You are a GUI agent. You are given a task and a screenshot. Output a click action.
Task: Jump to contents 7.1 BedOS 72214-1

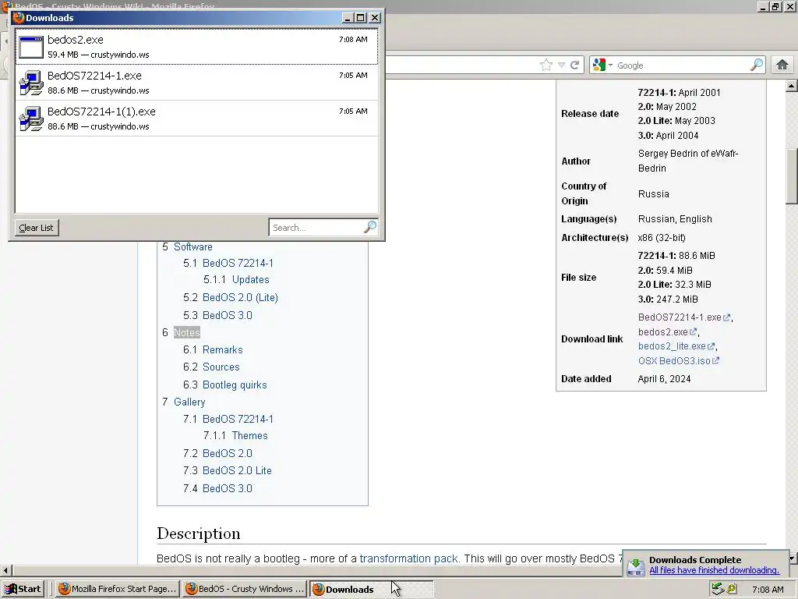tap(238, 419)
